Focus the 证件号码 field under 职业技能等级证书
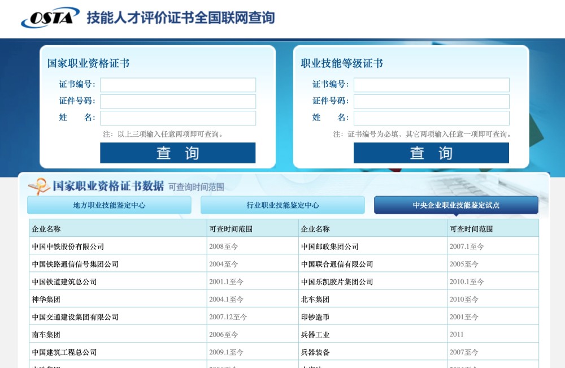The height and width of the screenshot is (368, 565). coord(432,102)
